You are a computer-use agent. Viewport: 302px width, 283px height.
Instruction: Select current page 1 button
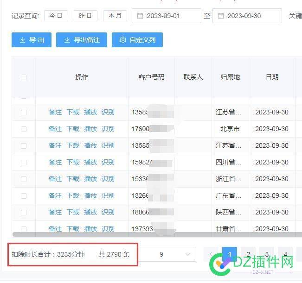coord(230,254)
